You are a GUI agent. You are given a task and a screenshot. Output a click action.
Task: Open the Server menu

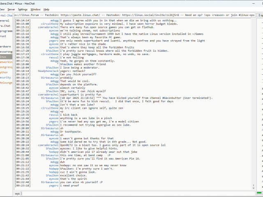(x=11, y=9)
